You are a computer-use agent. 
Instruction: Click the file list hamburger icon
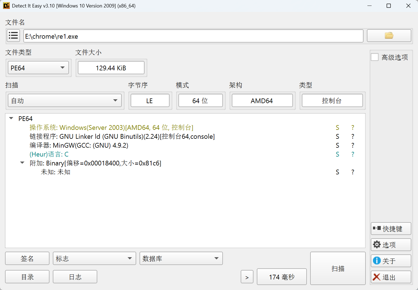pyautogui.click(x=13, y=36)
